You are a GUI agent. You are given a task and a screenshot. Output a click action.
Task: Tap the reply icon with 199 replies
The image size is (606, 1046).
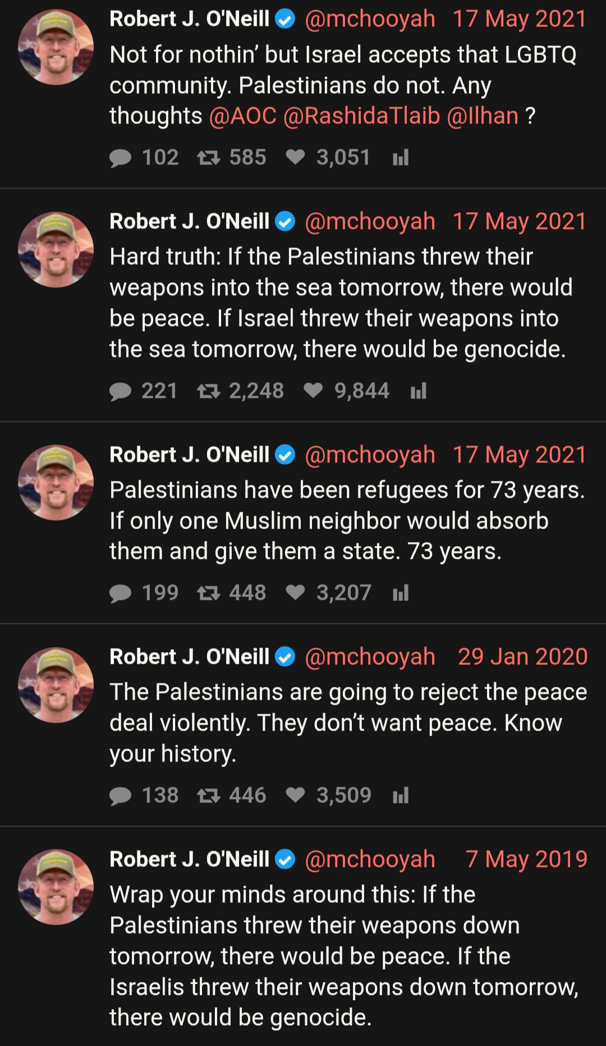coord(120,594)
